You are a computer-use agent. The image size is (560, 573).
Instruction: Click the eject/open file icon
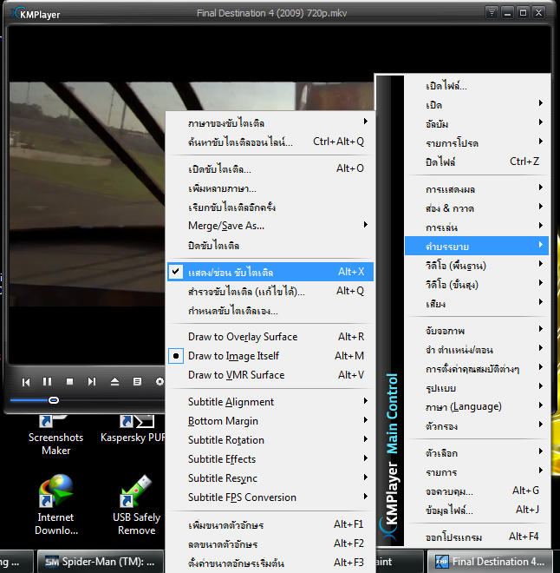pyautogui.click(x=114, y=381)
